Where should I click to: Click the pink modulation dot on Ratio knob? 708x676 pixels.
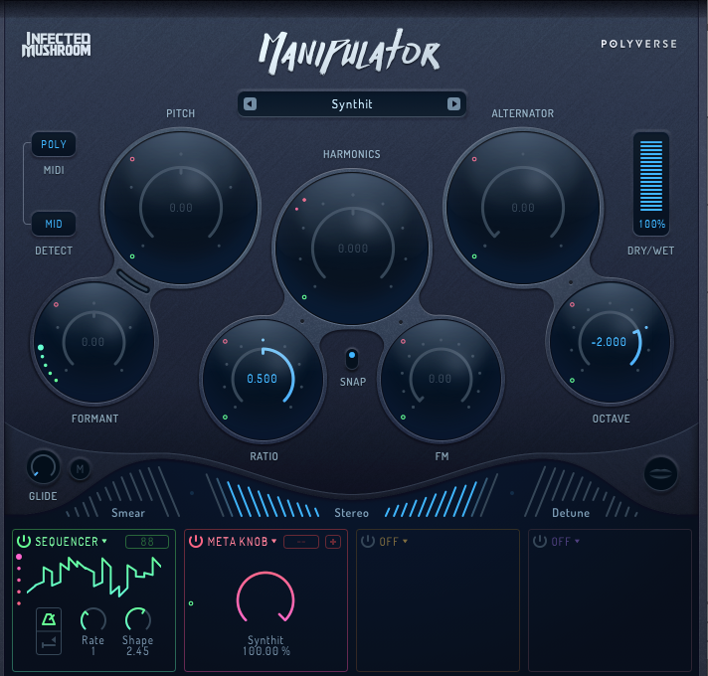225,342
